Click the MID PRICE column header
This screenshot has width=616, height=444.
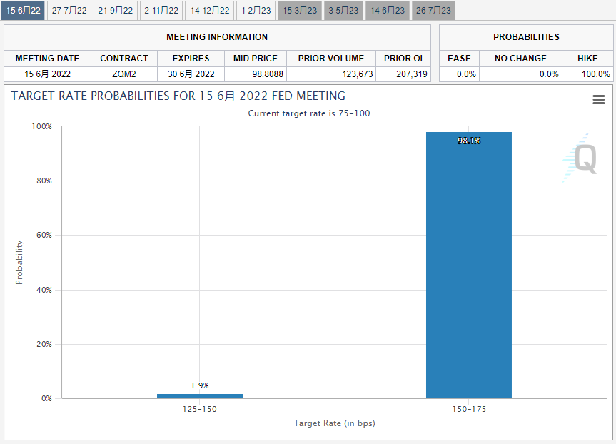(255, 59)
